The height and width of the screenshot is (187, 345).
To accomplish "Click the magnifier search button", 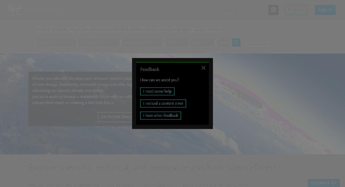I will point(236,42).
